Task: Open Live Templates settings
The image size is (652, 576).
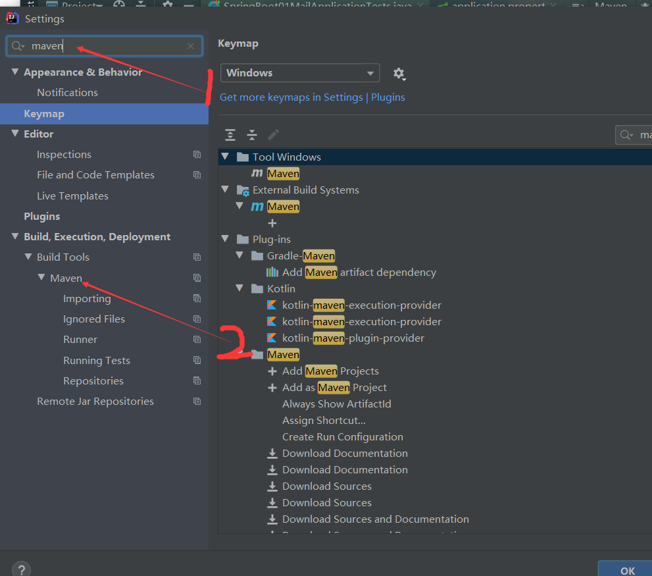Action: [73, 196]
